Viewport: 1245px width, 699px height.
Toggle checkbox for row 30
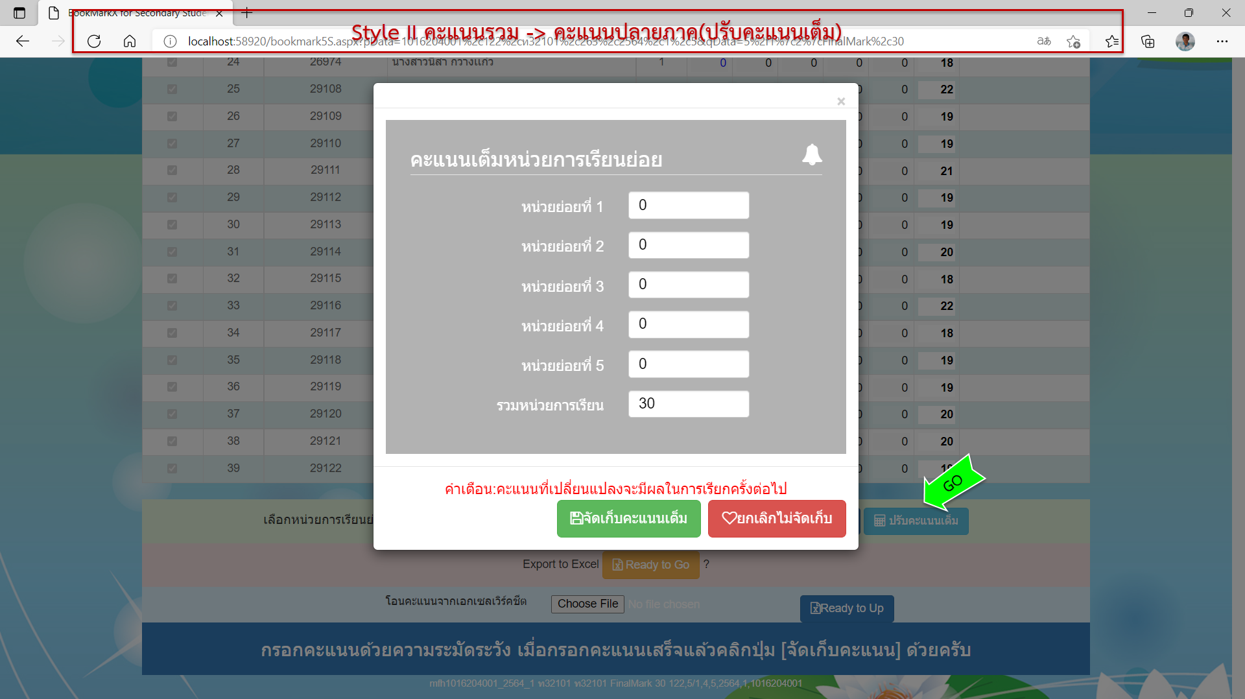tap(172, 224)
